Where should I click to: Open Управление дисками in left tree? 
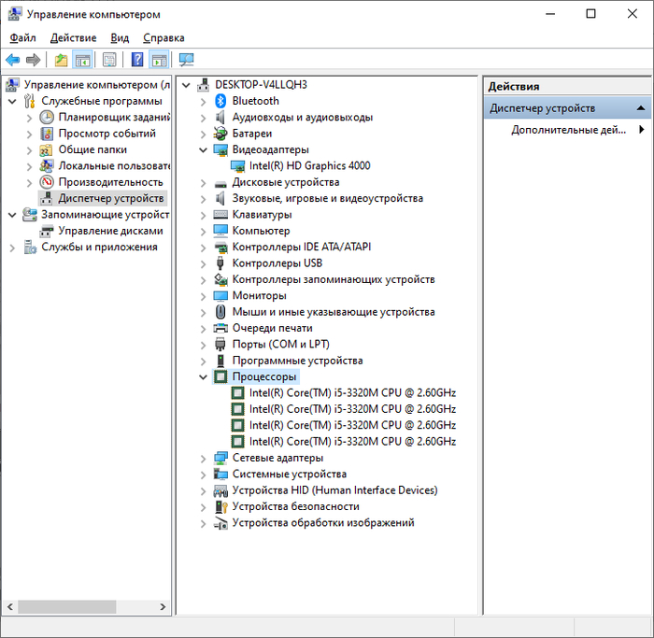pos(110,231)
